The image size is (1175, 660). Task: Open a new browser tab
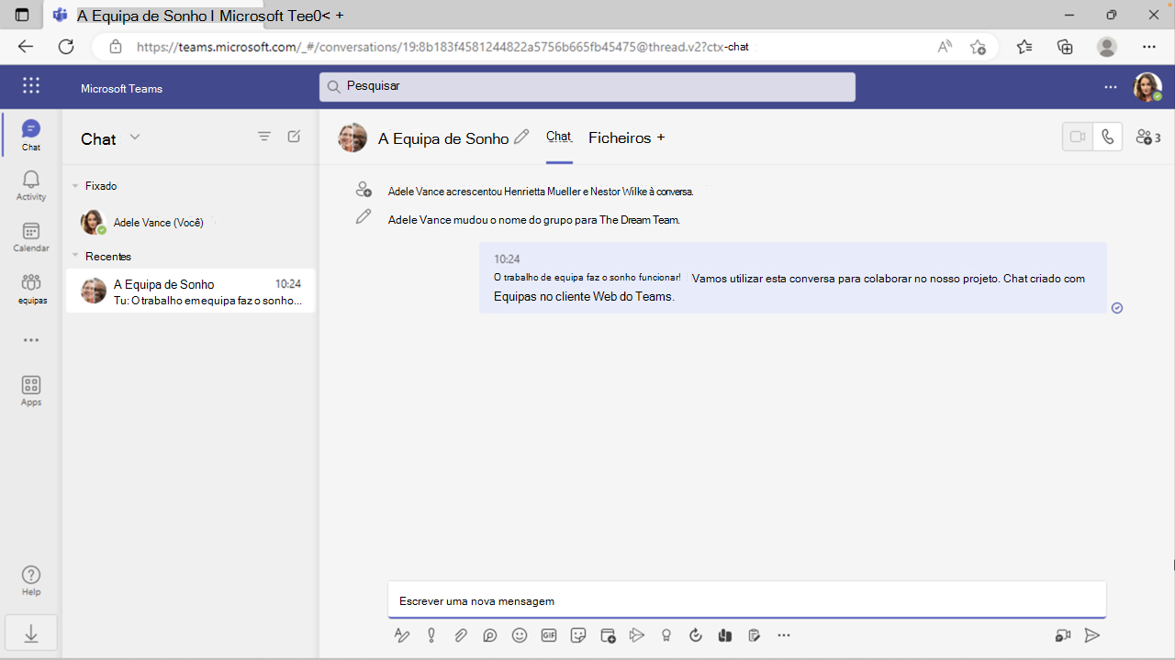pos(340,16)
